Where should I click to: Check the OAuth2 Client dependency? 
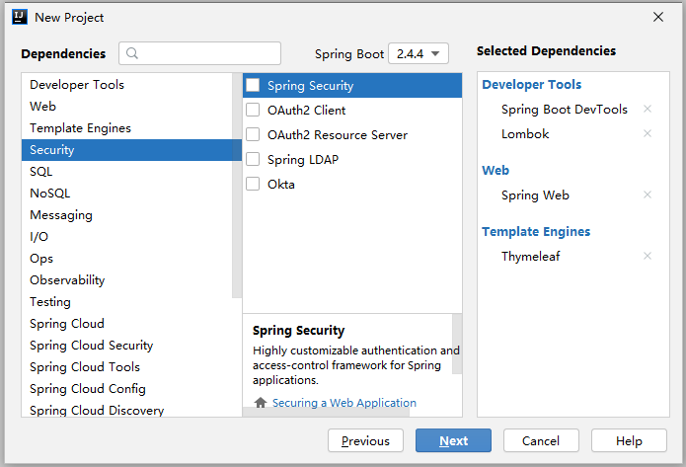[x=254, y=111]
